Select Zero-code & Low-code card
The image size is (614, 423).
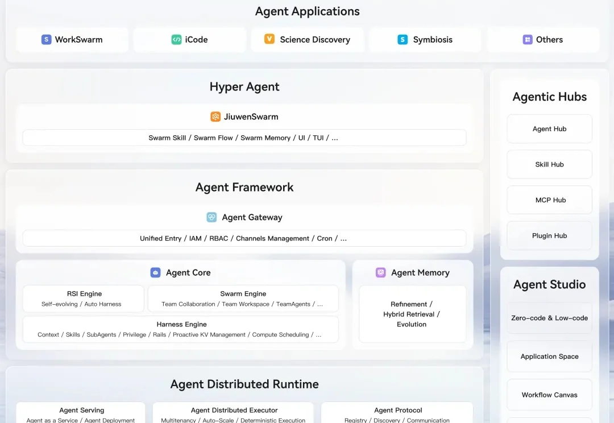pos(549,318)
